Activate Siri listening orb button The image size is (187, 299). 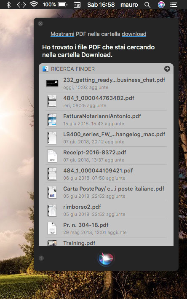(x=106, y=258)
